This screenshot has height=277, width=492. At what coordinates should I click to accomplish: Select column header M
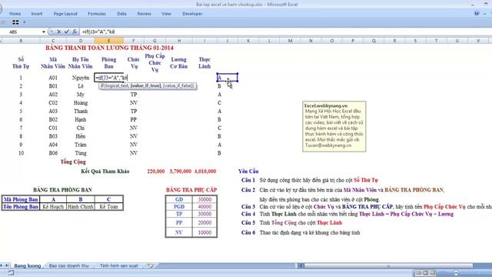pos(290,41)
